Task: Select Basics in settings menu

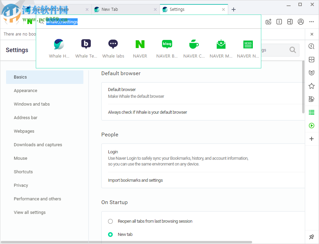Action: (x=45, y=77)
